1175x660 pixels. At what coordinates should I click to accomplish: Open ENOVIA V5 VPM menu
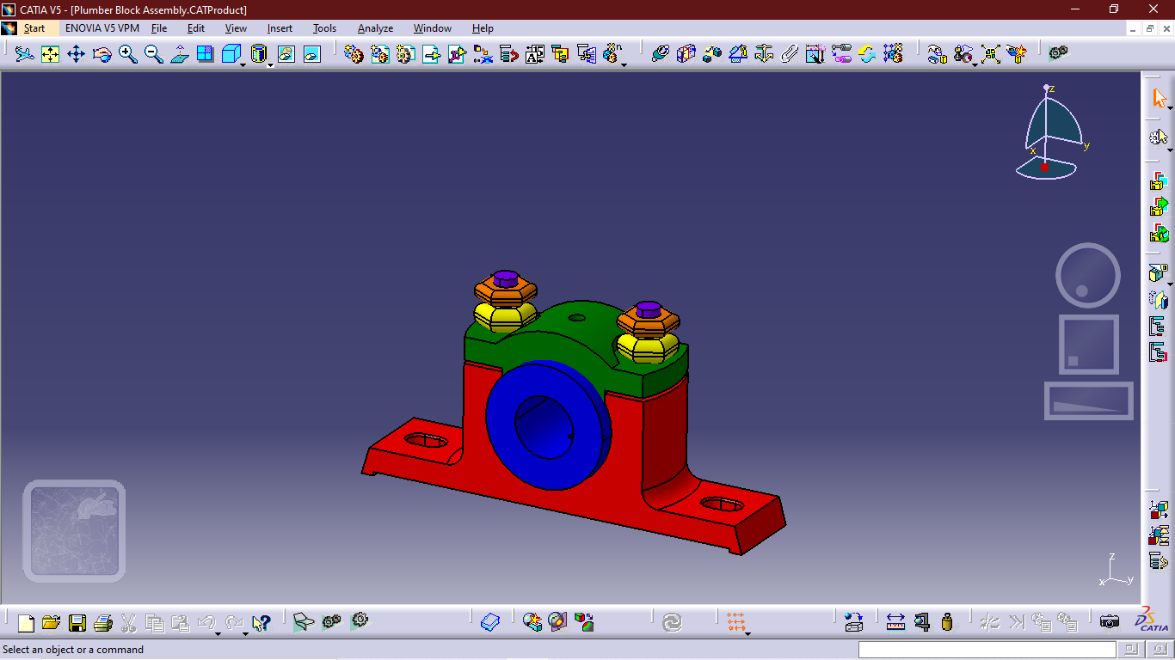point(102,28)
